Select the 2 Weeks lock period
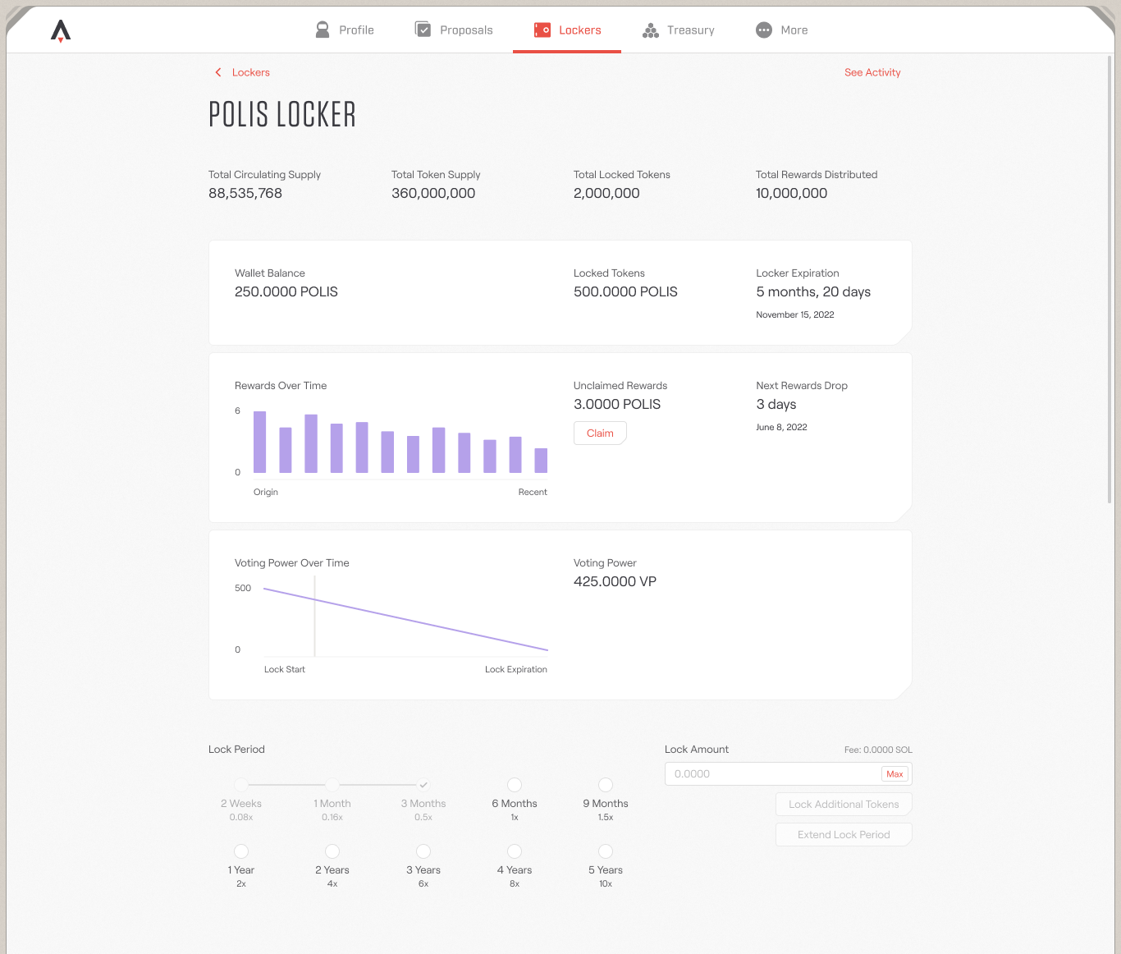 coord(241,785)
